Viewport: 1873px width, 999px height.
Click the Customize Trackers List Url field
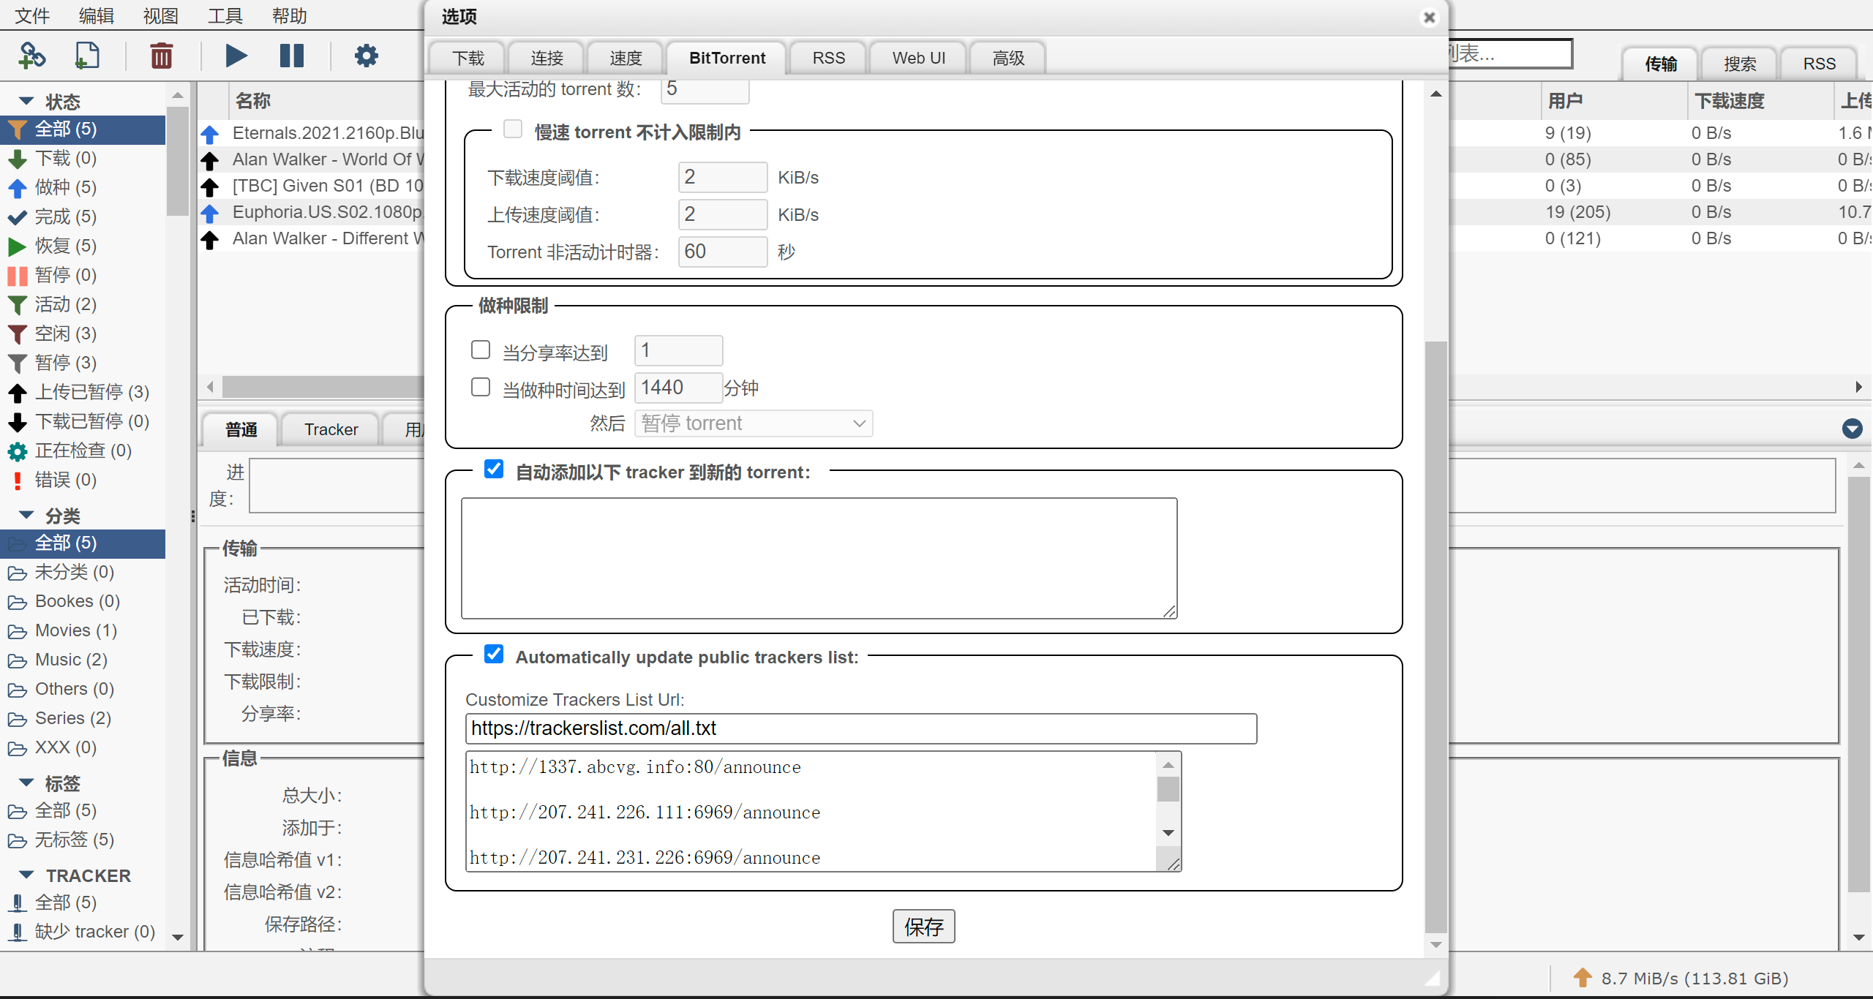(860, 728)
